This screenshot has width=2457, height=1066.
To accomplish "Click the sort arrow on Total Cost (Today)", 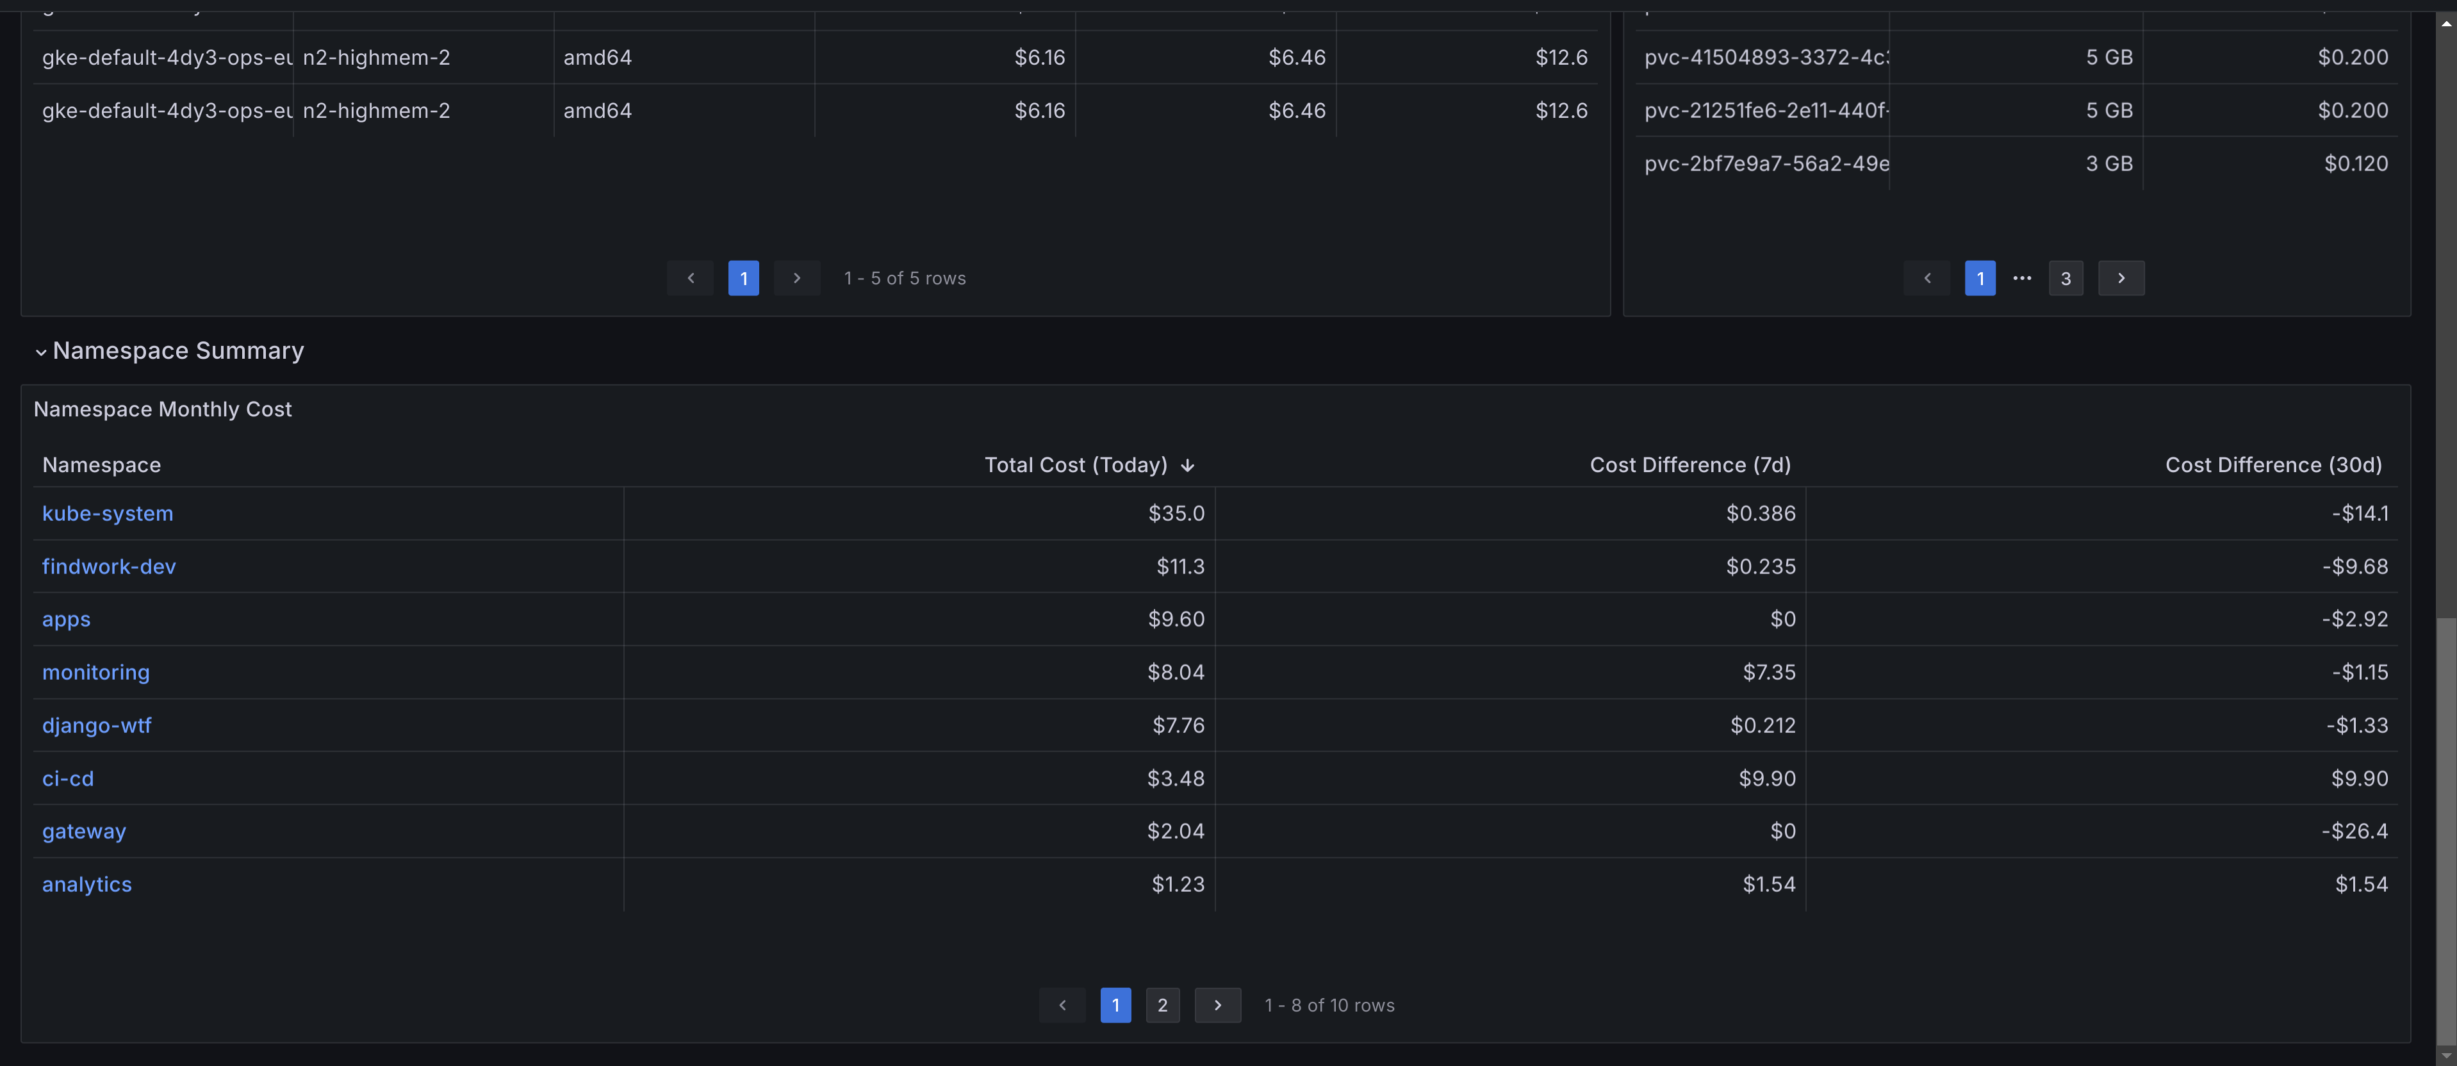I will point(1187,465).
